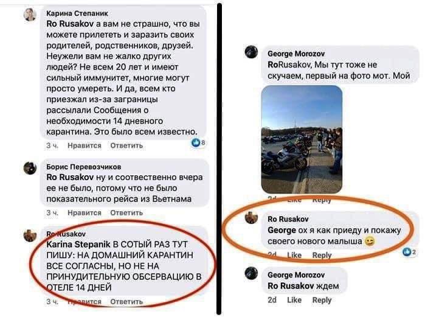Like Борис Перевозчиков's comment with 'Нравится'
439x317 pixels.
click(x=85, y=213)
